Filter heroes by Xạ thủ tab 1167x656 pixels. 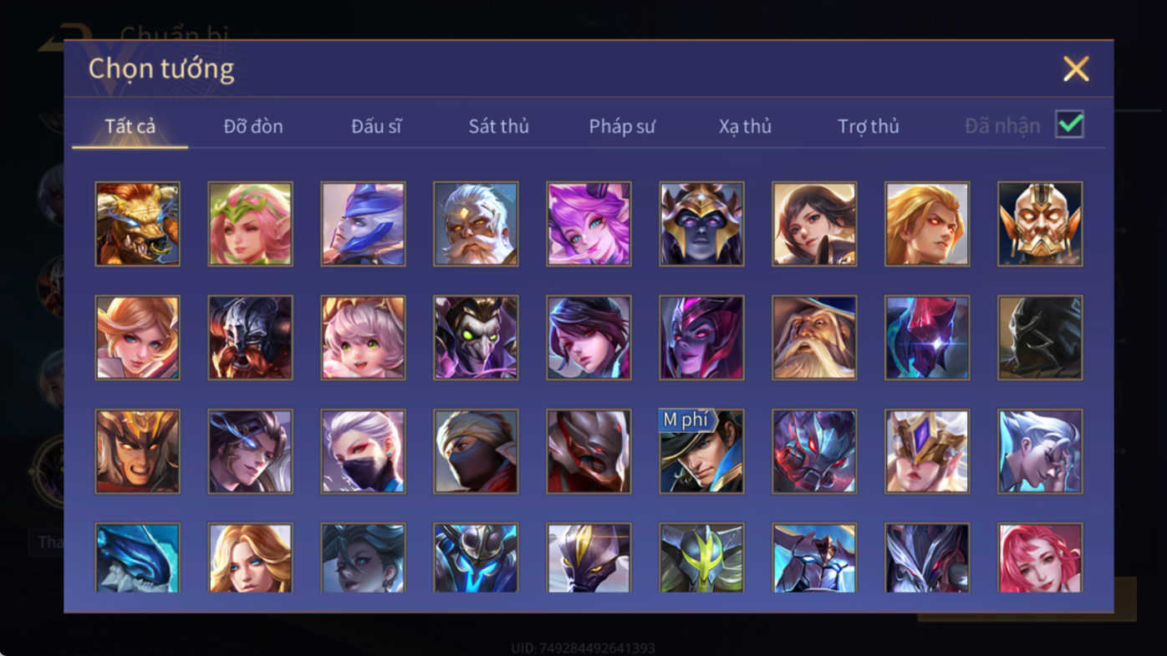pos(745,126)
